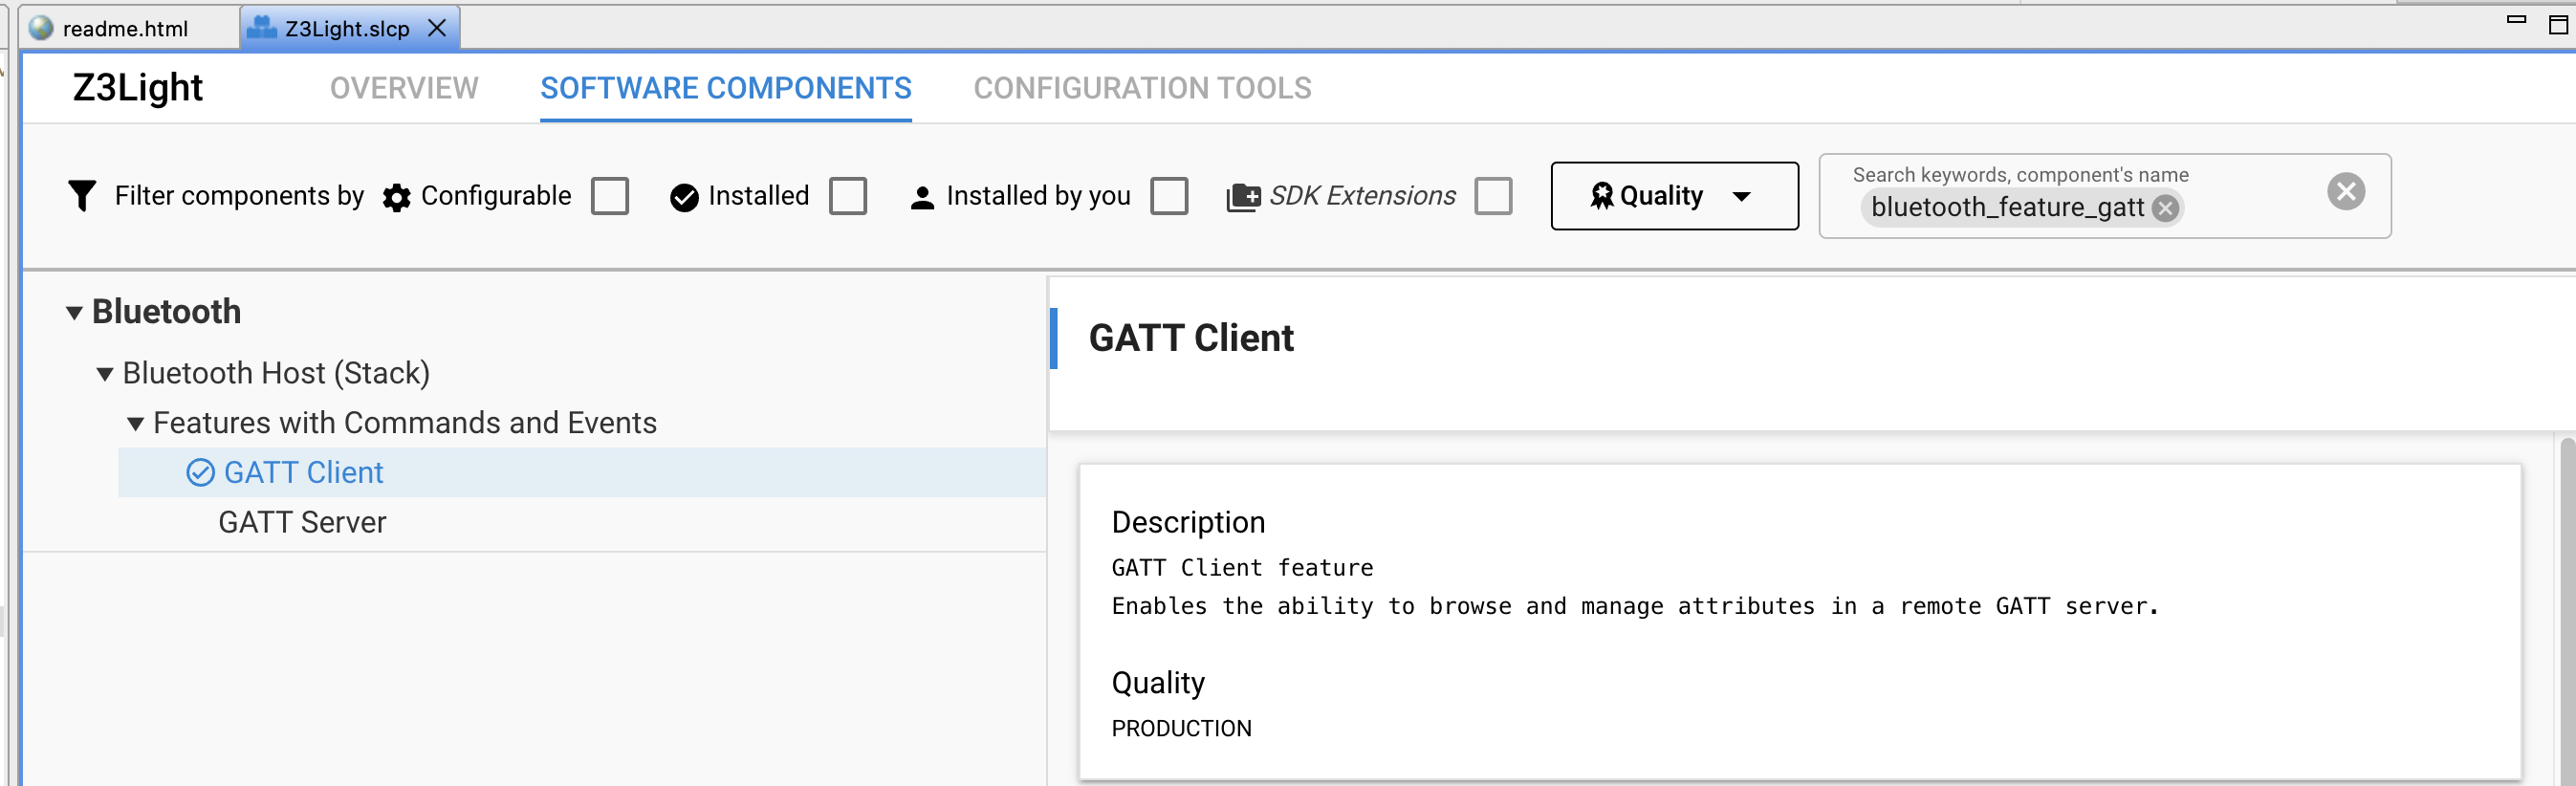Click the PRODUCTION quality value
Image resolution: width=2576 pixels, height=786 pixels.
[1181, 728]
